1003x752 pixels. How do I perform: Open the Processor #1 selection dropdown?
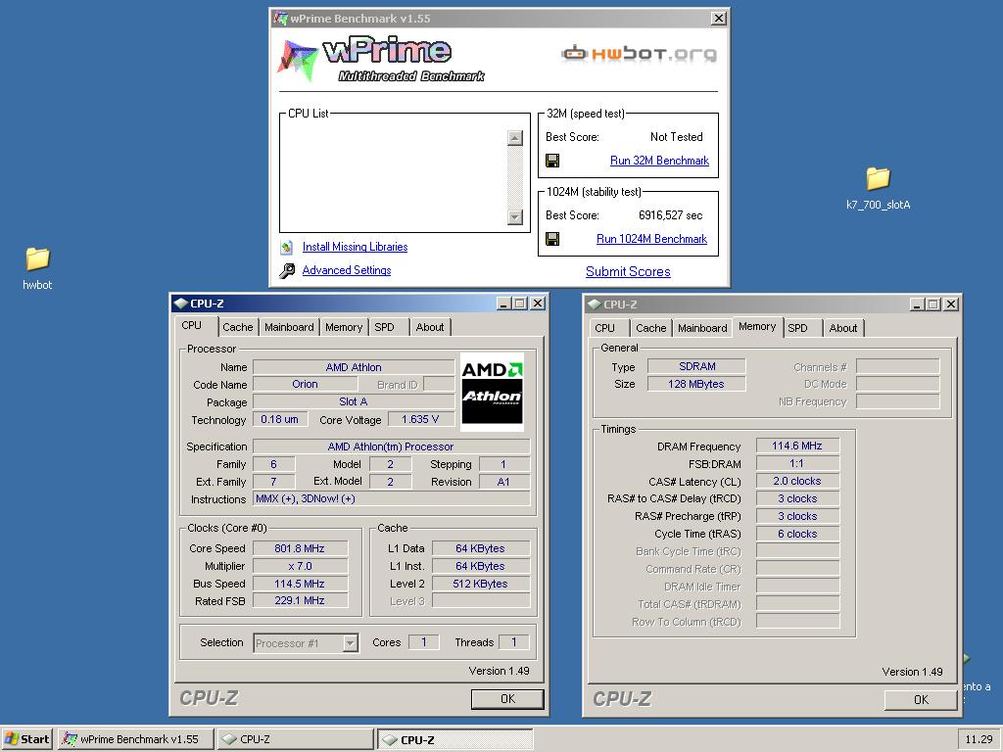tap(350, 642)
